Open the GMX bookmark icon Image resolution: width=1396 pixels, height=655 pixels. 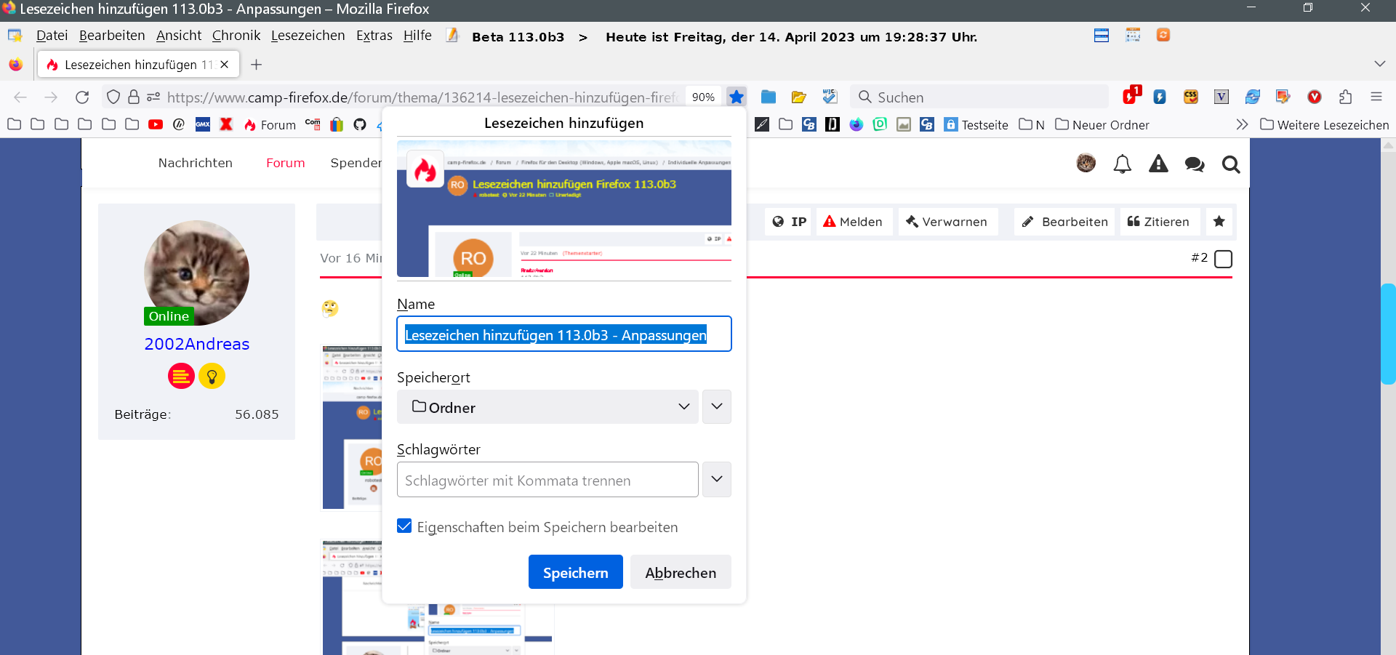tap(203, 124)
